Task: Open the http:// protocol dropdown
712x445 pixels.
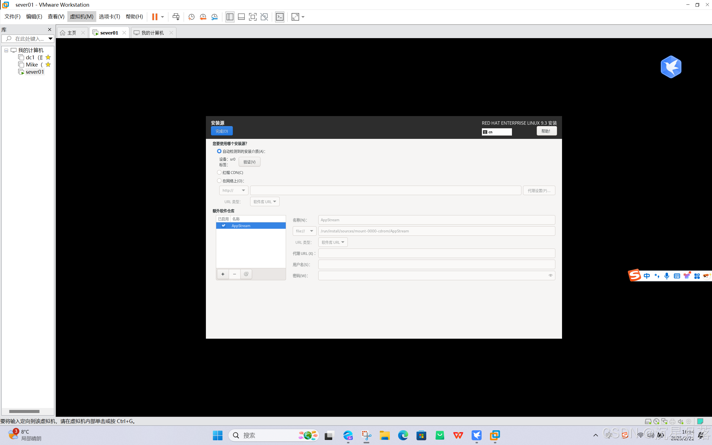Action: (234, 190)
